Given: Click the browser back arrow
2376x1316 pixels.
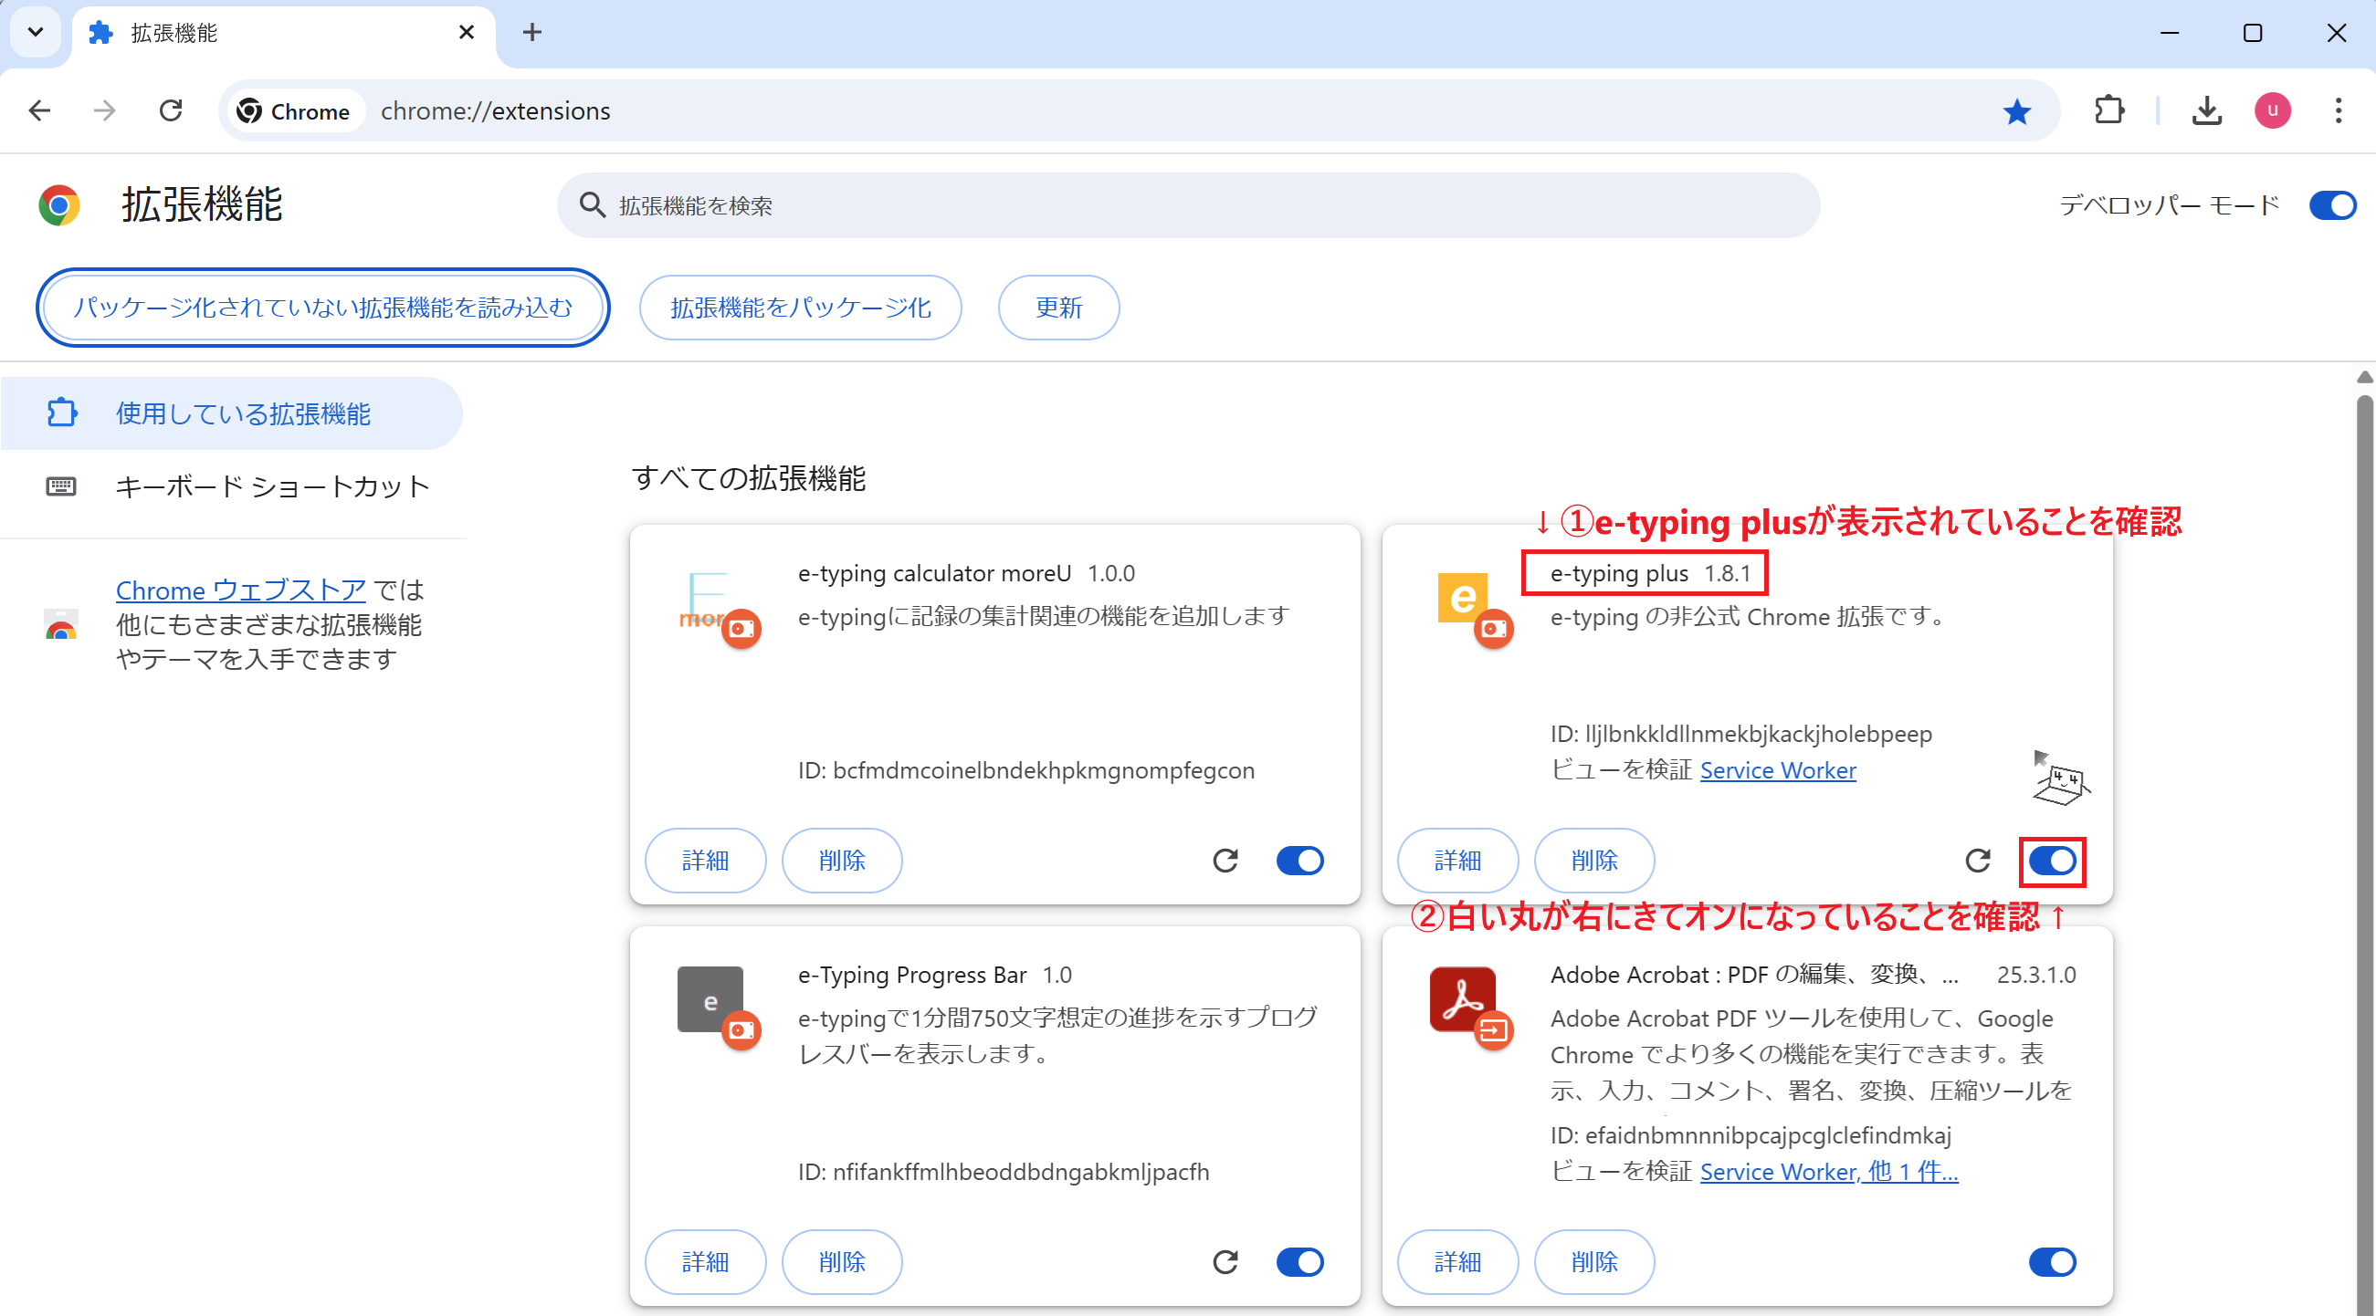Looking at the screenshot, I should 39,110.
